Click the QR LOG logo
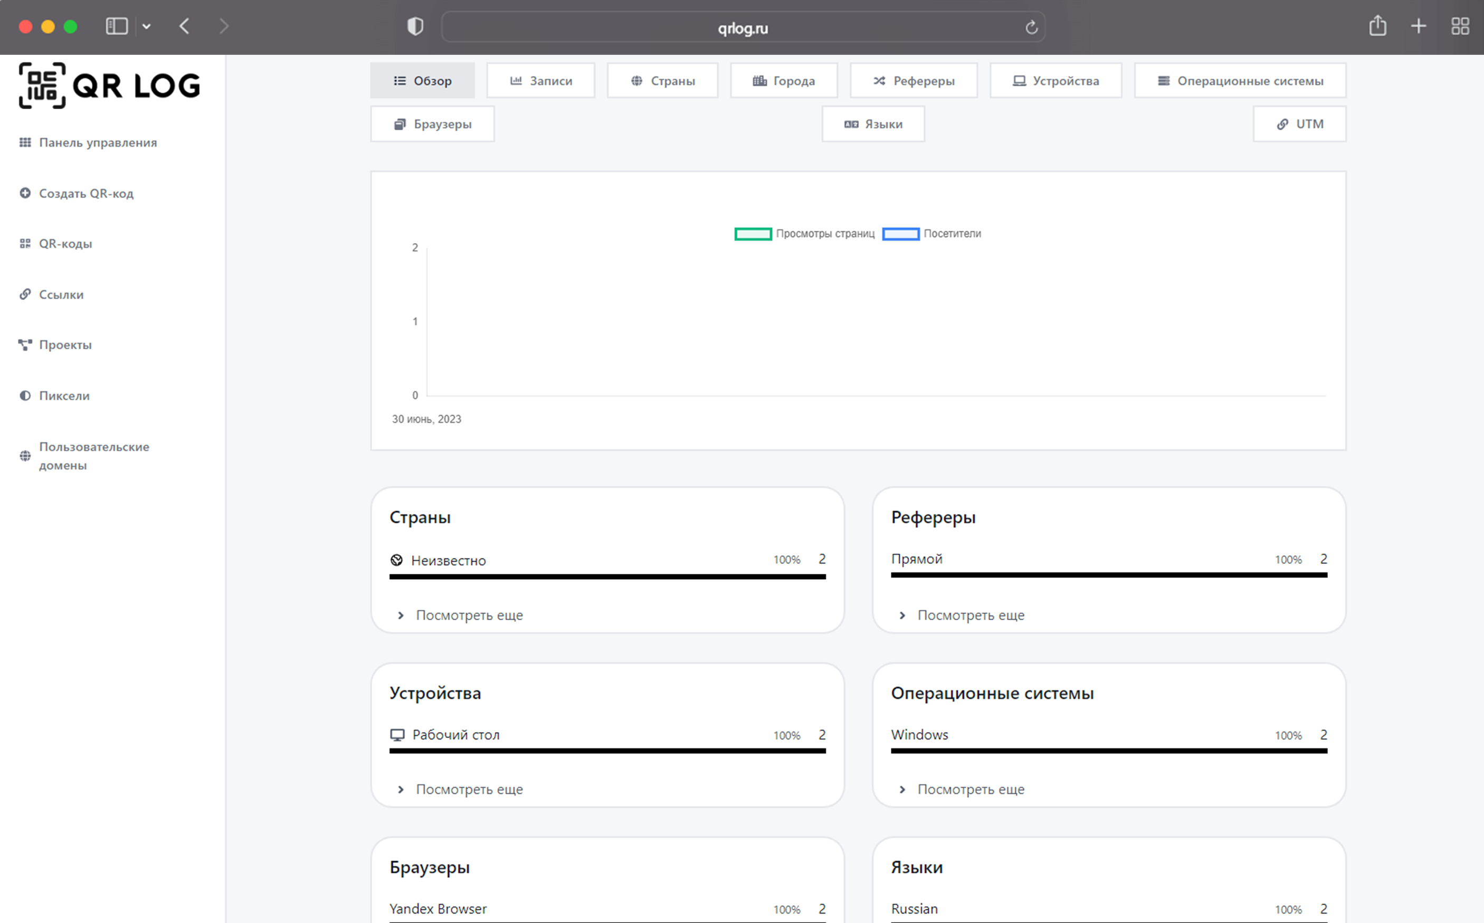Image resolution: width=1484 pixels, height=923 pixels. tap(109, 85)
